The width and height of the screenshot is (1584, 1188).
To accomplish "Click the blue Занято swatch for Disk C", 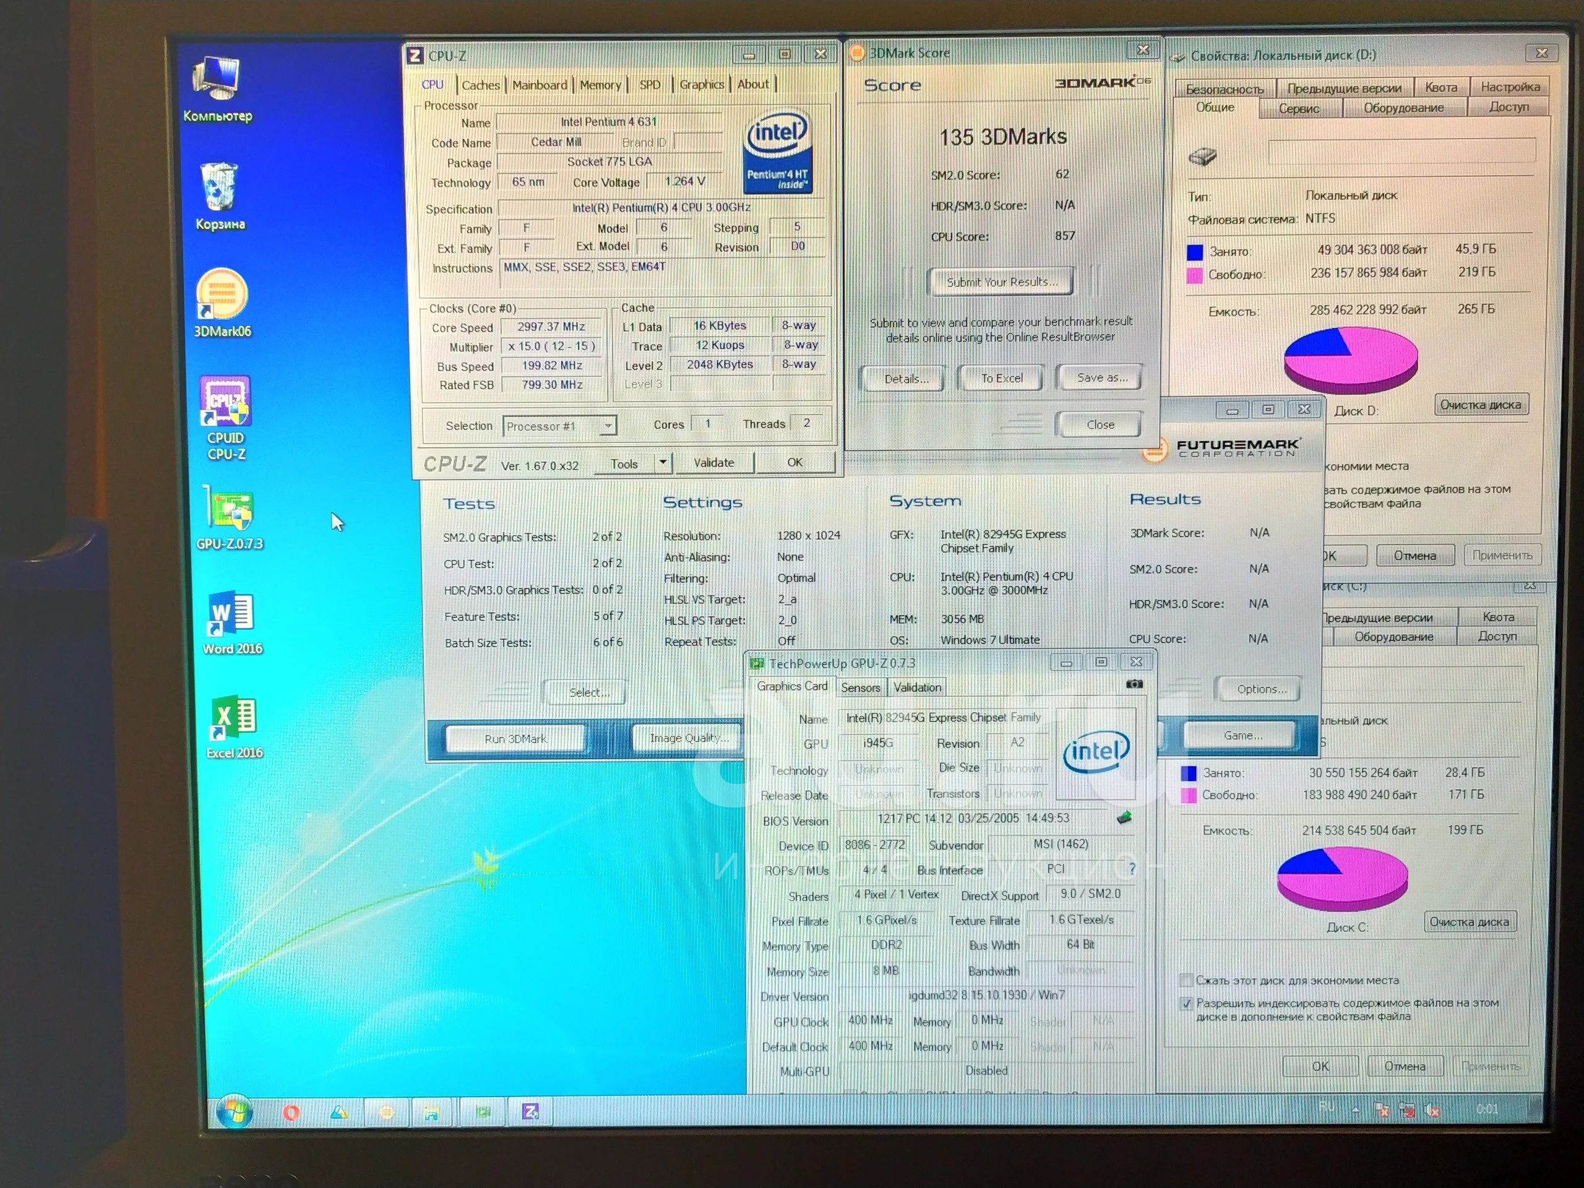I will [x=1189, y=773].
